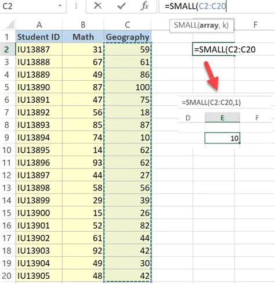Click Geography score 18 in row 7
The width and height of the screenshot is (275, 284).
128,112
